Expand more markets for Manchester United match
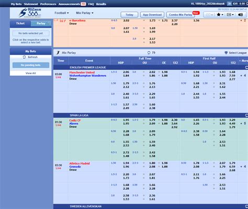 point(243,76)
